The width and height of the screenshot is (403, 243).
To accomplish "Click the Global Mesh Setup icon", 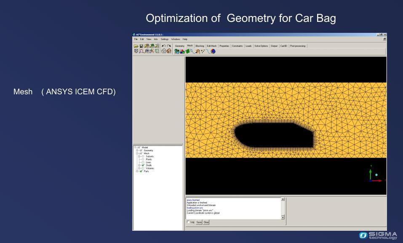I will pos(177,51).
